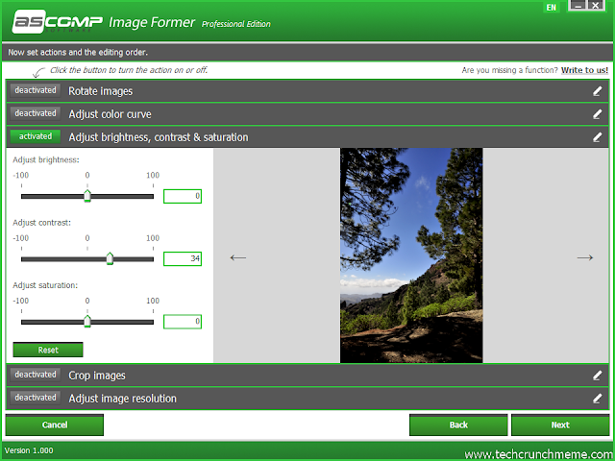Open the 'Write to us!' link
Screen dimensions: 615x461
(x=584, y=70)
